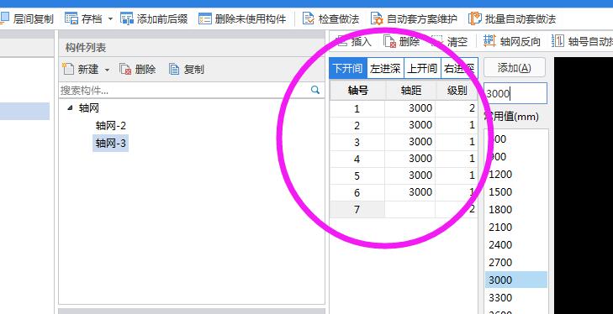Screen dimensions: 613x314
Task: Click the 轴网反向 icon
Action: 489,41
